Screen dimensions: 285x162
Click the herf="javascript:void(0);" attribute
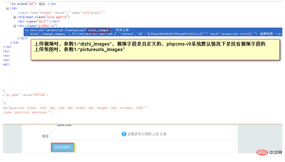[234, 34]
